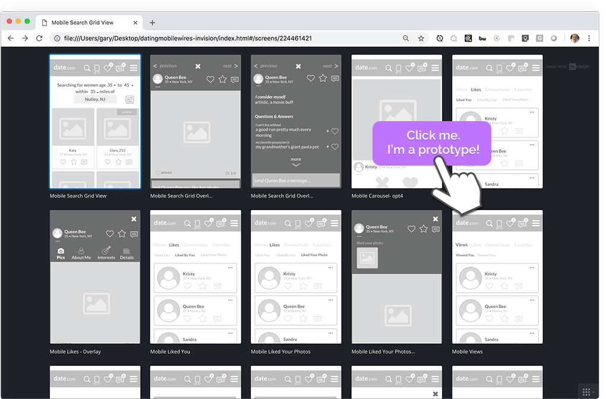Image resolution: width=606 pixels, height=399 pixels.
Task: Click the 'Click me. I'm a prototype!' button
Action: pos(431,144)
